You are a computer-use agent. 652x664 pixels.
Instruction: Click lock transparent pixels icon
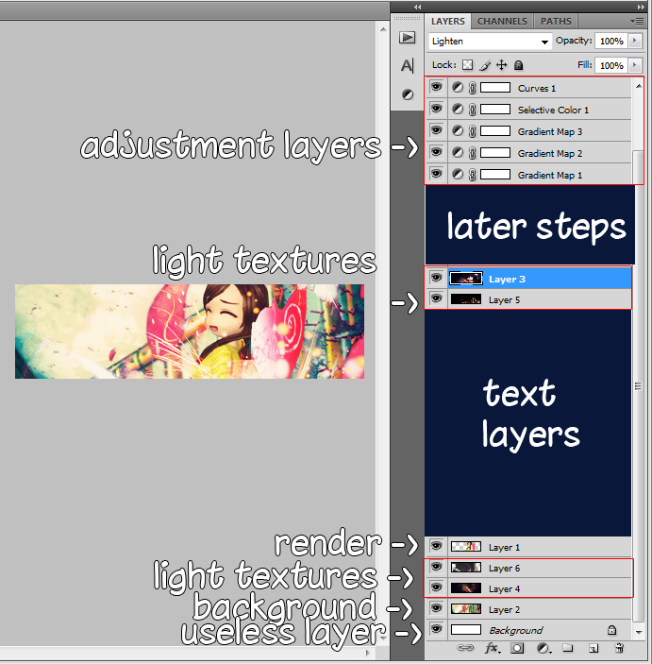click(x=467, y=65)
